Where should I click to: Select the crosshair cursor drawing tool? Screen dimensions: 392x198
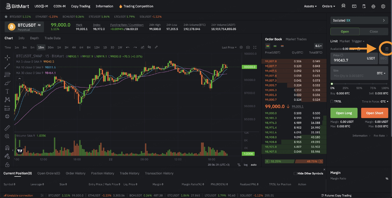(x=7, y=58)
